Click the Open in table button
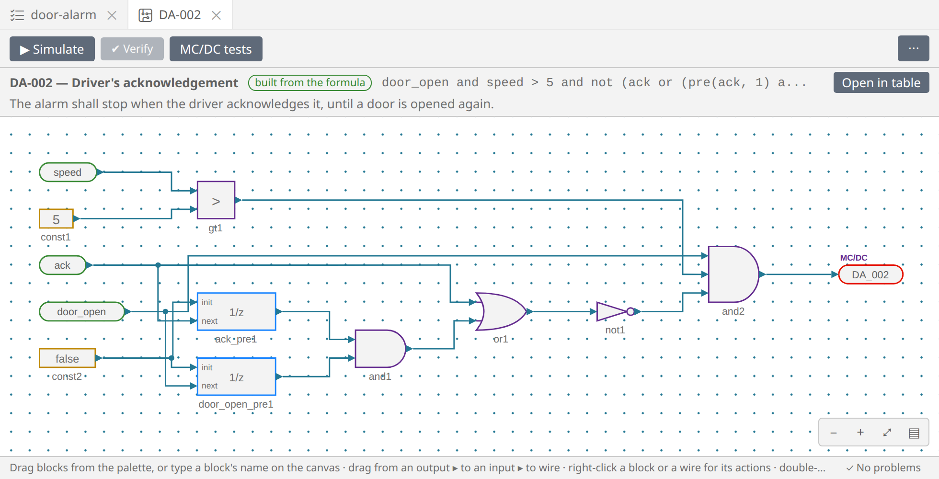 pyautogui.click(x=881, y=82)
